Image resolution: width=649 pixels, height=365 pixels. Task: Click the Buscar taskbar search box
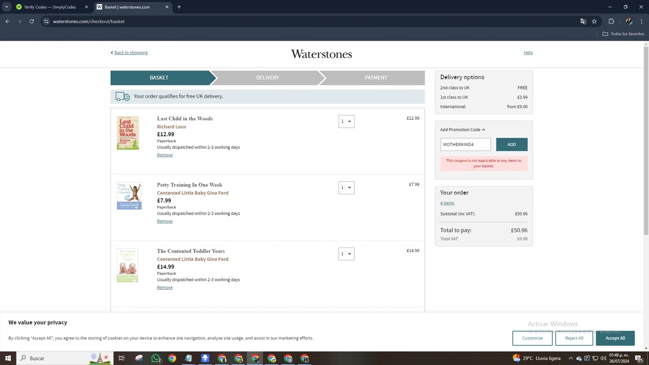click(x=65, y=358)
